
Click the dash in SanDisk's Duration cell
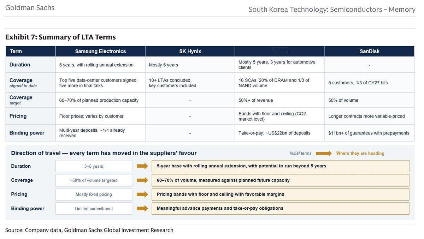(x=370, y=65)
